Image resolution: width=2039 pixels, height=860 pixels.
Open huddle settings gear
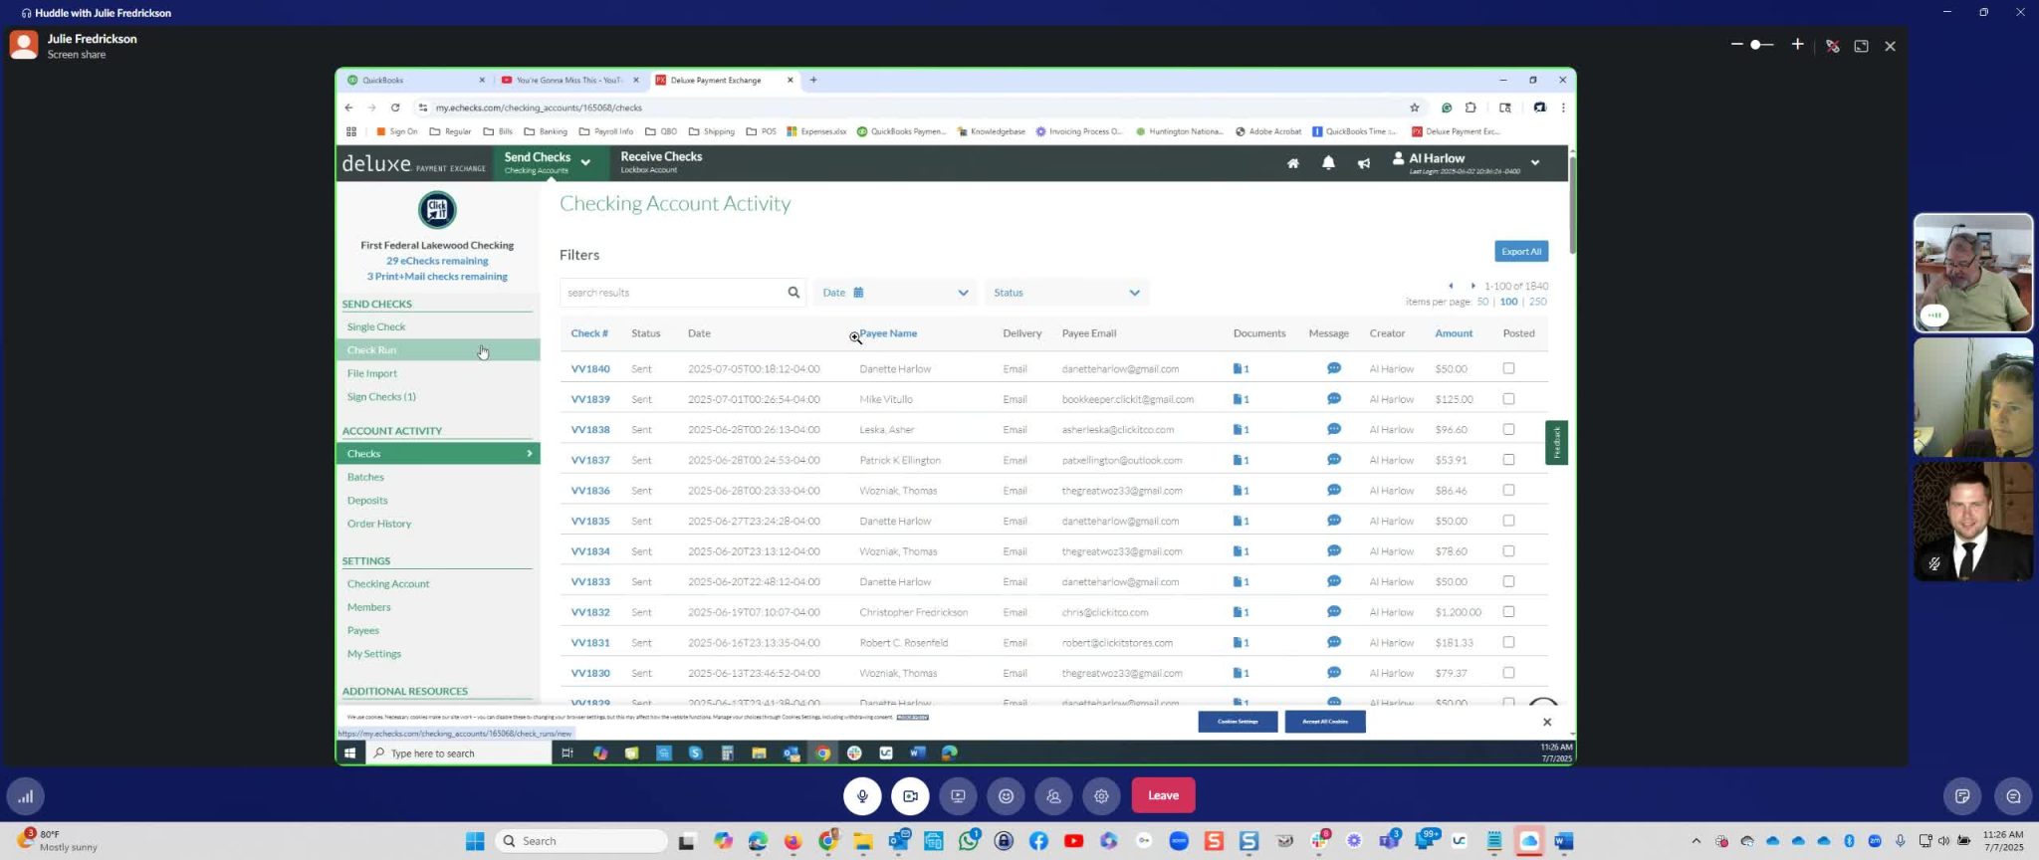click(x=1101, y=796)
